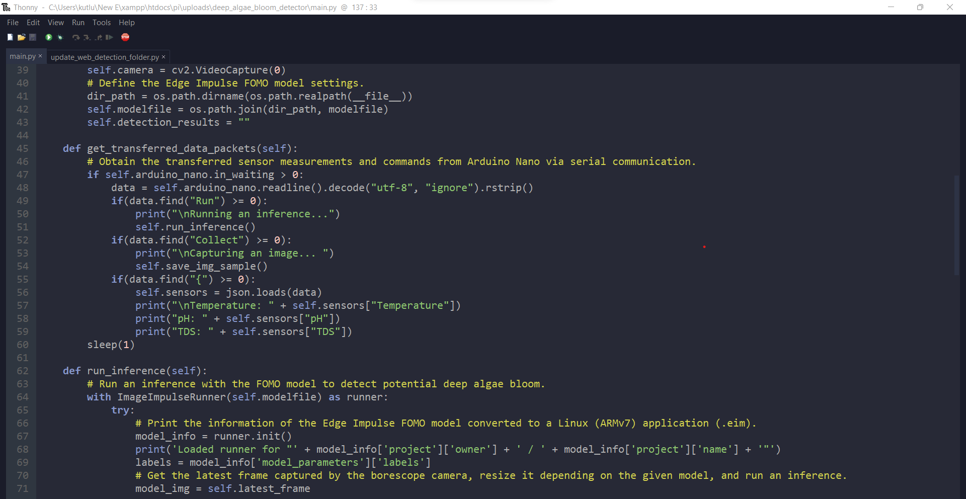Viewport: 966px width, 499px height.
Task: Open the File menu
Action: pos(12,22)
